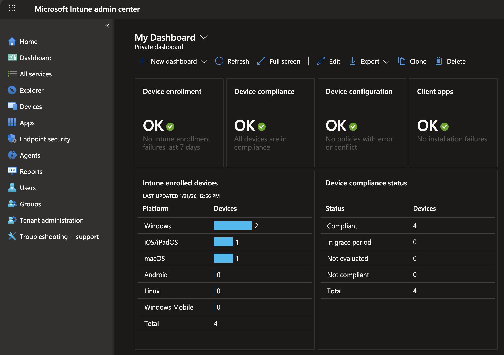Collapse the sidebar with double-chevron icon
Image resolution: width=504 pixels, height=355 pixels.
[x=107, y=26]
